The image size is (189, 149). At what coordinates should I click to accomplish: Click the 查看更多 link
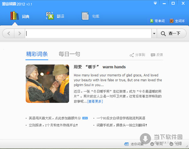click(95, 102)
